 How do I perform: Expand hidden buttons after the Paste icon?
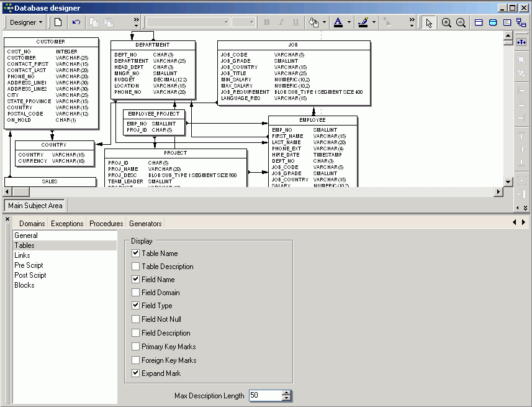(x=136, y=22)
